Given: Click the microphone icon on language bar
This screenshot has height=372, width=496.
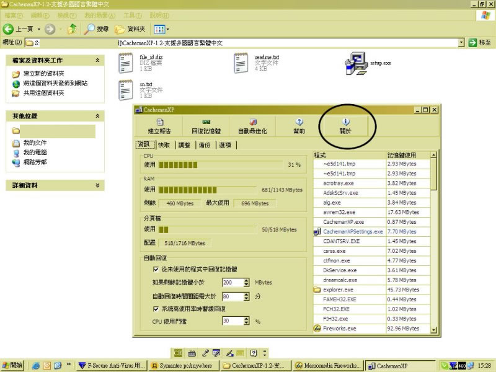Looking at the screenshot, I should [x=205, y=353].
